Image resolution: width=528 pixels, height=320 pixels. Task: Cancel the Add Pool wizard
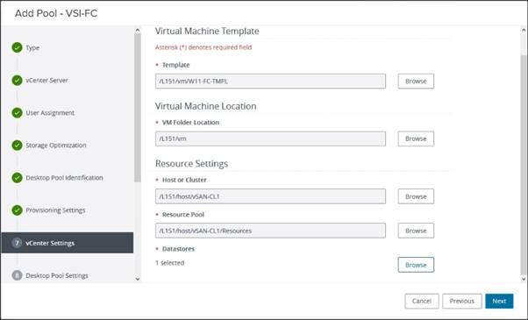(422, 302)
